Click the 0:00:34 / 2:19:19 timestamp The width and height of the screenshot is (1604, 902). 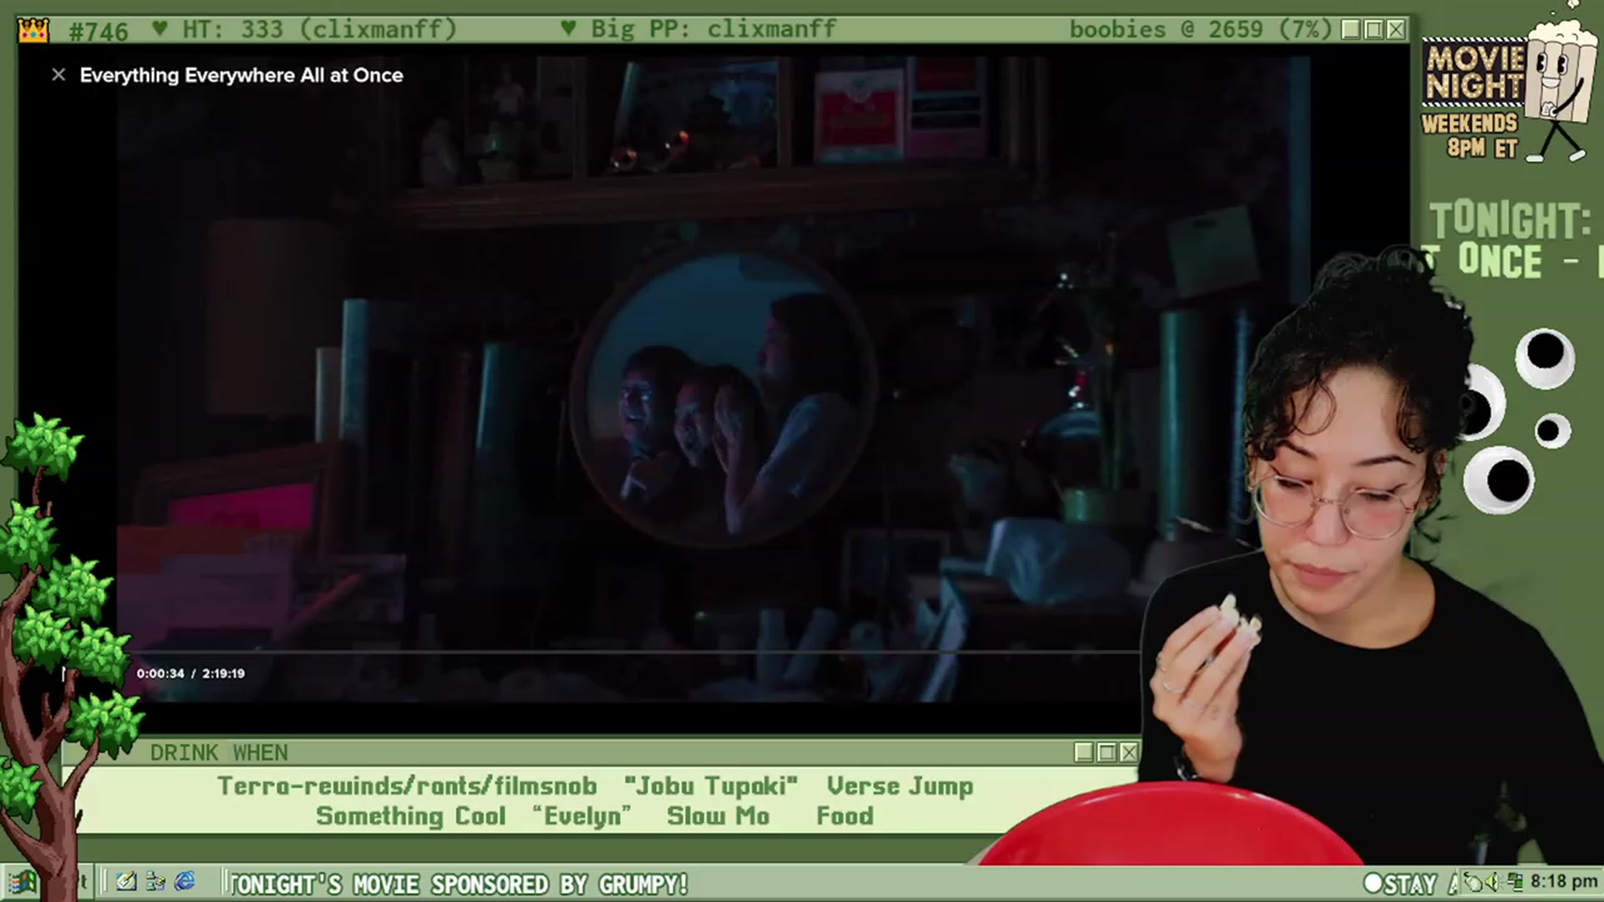[190, 673]
